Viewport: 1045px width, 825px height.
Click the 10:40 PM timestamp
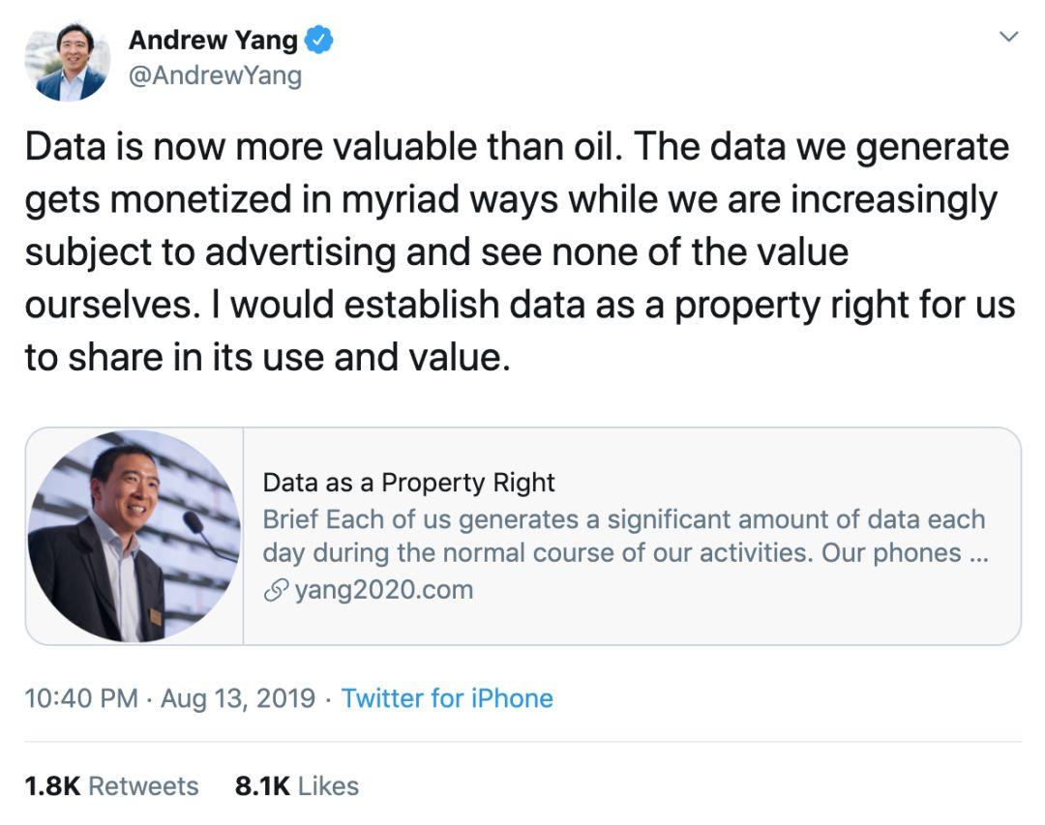(x=81, y=698)
